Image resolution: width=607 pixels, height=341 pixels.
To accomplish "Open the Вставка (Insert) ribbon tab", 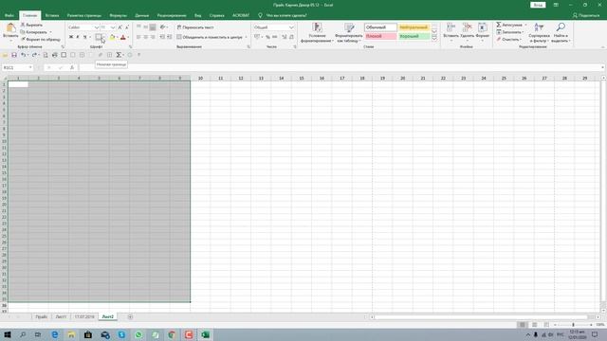I will pos(52,15).
